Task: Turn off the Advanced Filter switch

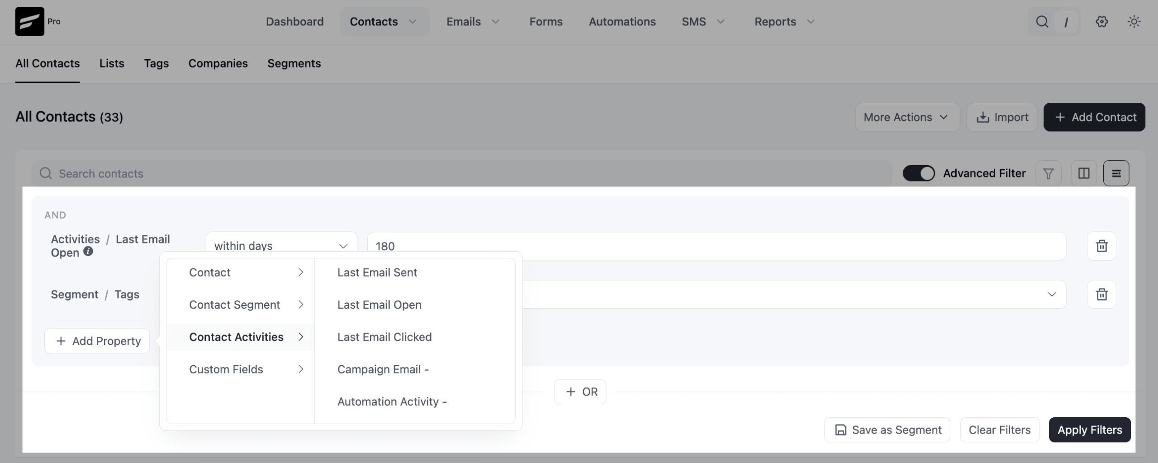Action: click(918, 173)
